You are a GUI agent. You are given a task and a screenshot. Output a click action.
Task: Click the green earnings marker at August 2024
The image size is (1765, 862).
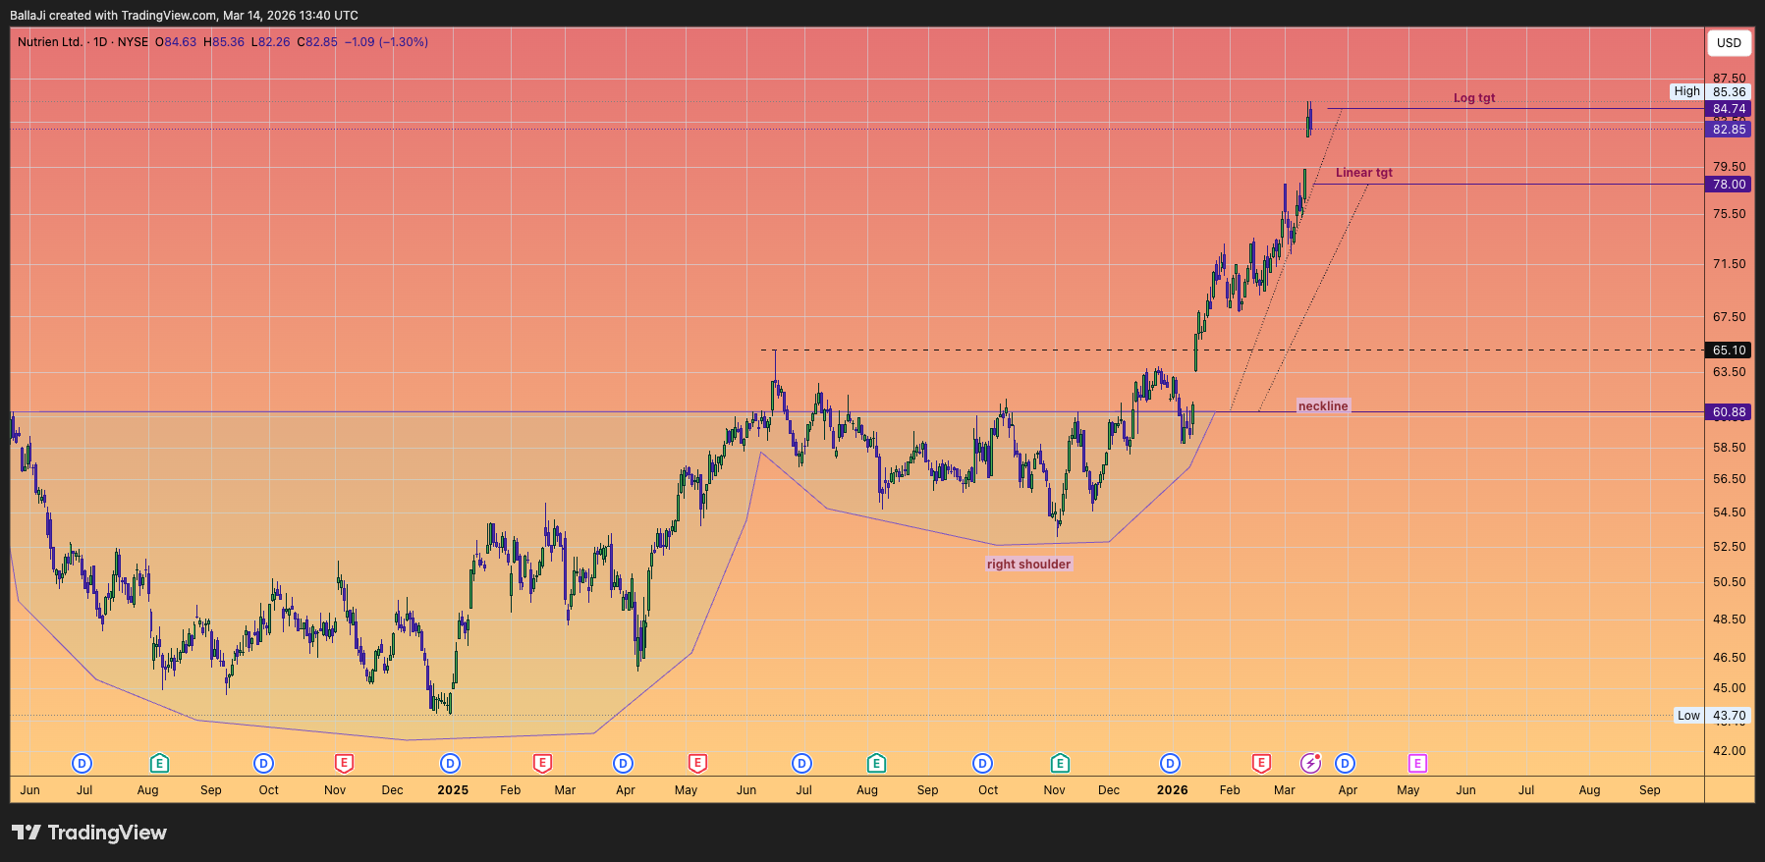tap(159, 763)
